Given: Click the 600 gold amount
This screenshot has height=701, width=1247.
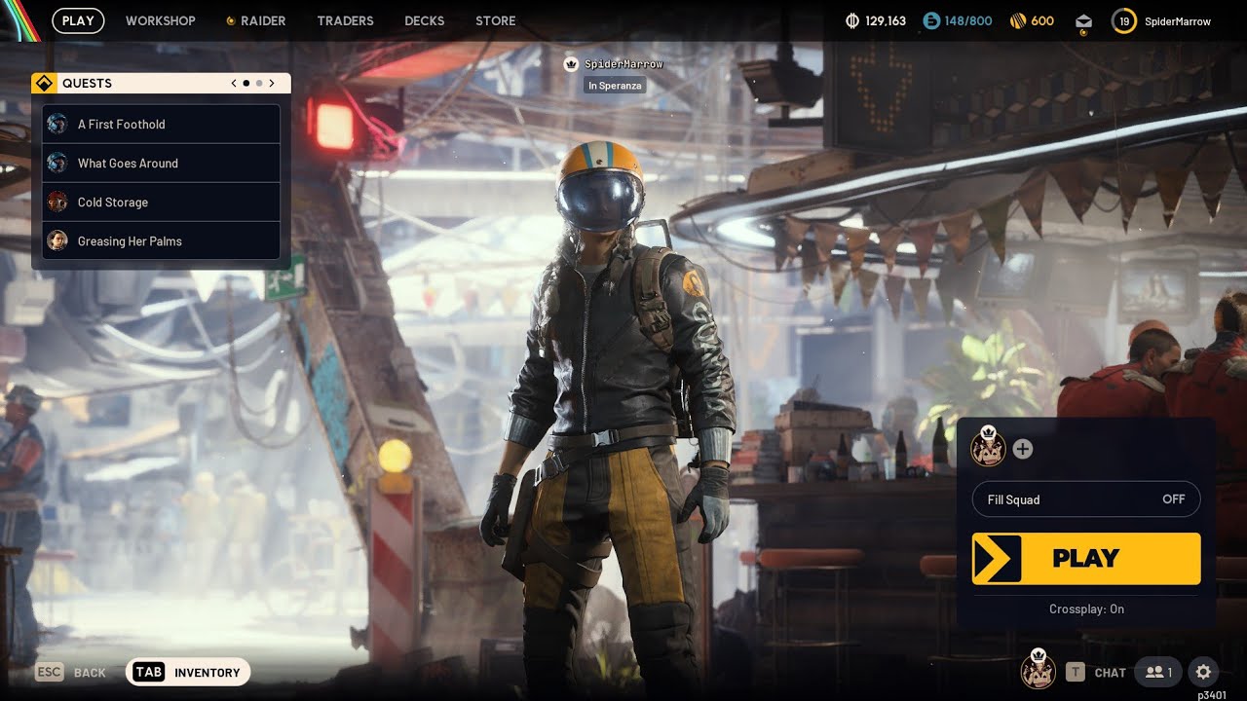Looking at the screenshot, I should (1042, 20).
